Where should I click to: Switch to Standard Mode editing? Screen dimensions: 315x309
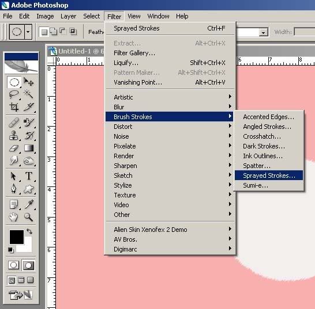coord(14,265)
